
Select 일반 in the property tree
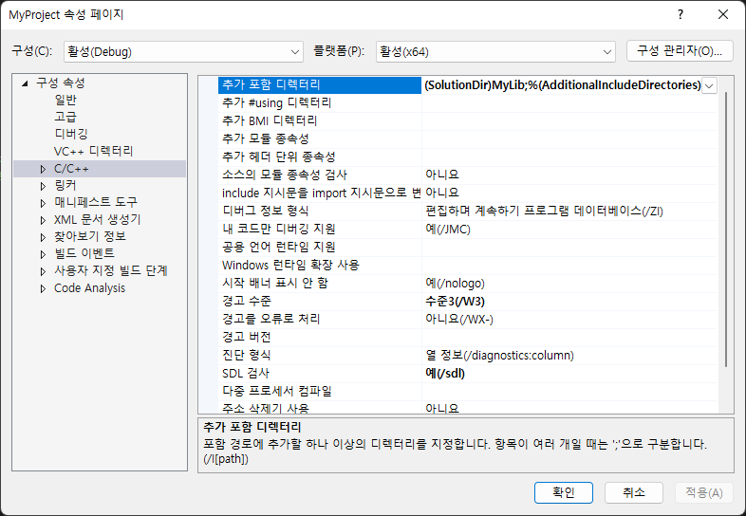click(65, 100)
